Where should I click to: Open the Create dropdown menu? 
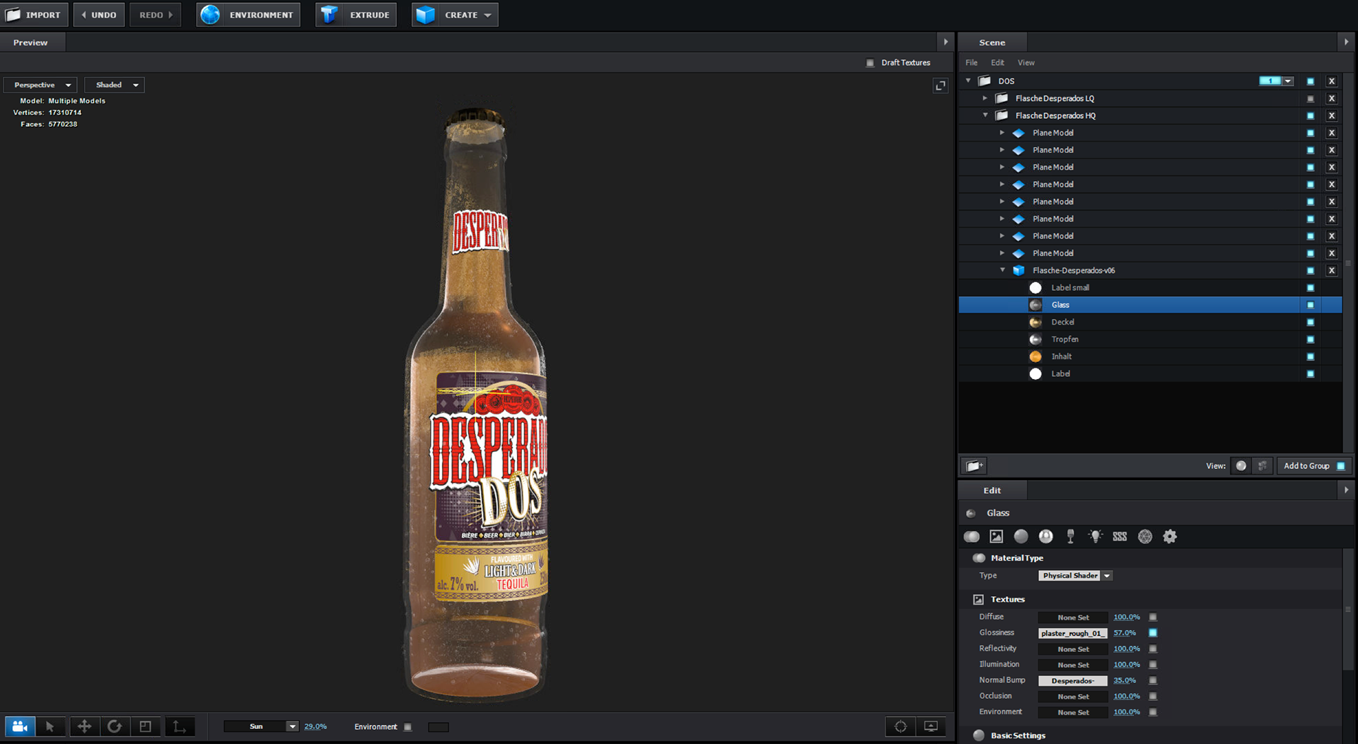[455, 15]
